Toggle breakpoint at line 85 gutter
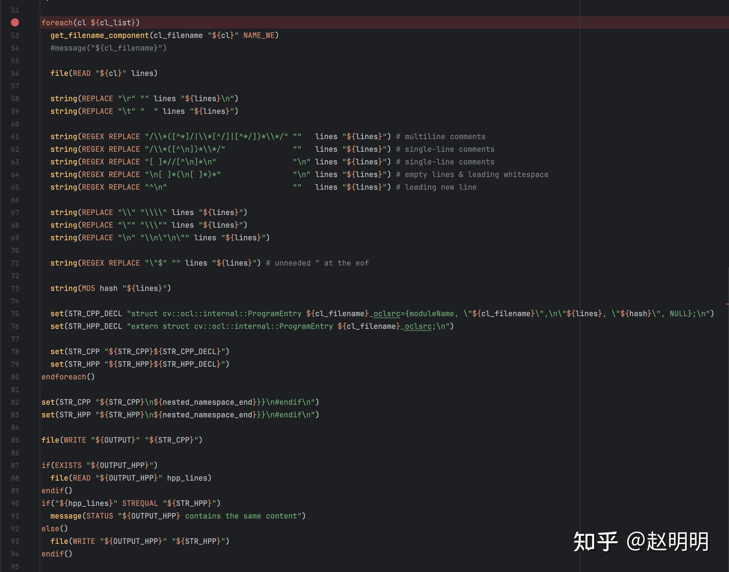The width and height of the screenshot is (729, 572). pos(15,440)
